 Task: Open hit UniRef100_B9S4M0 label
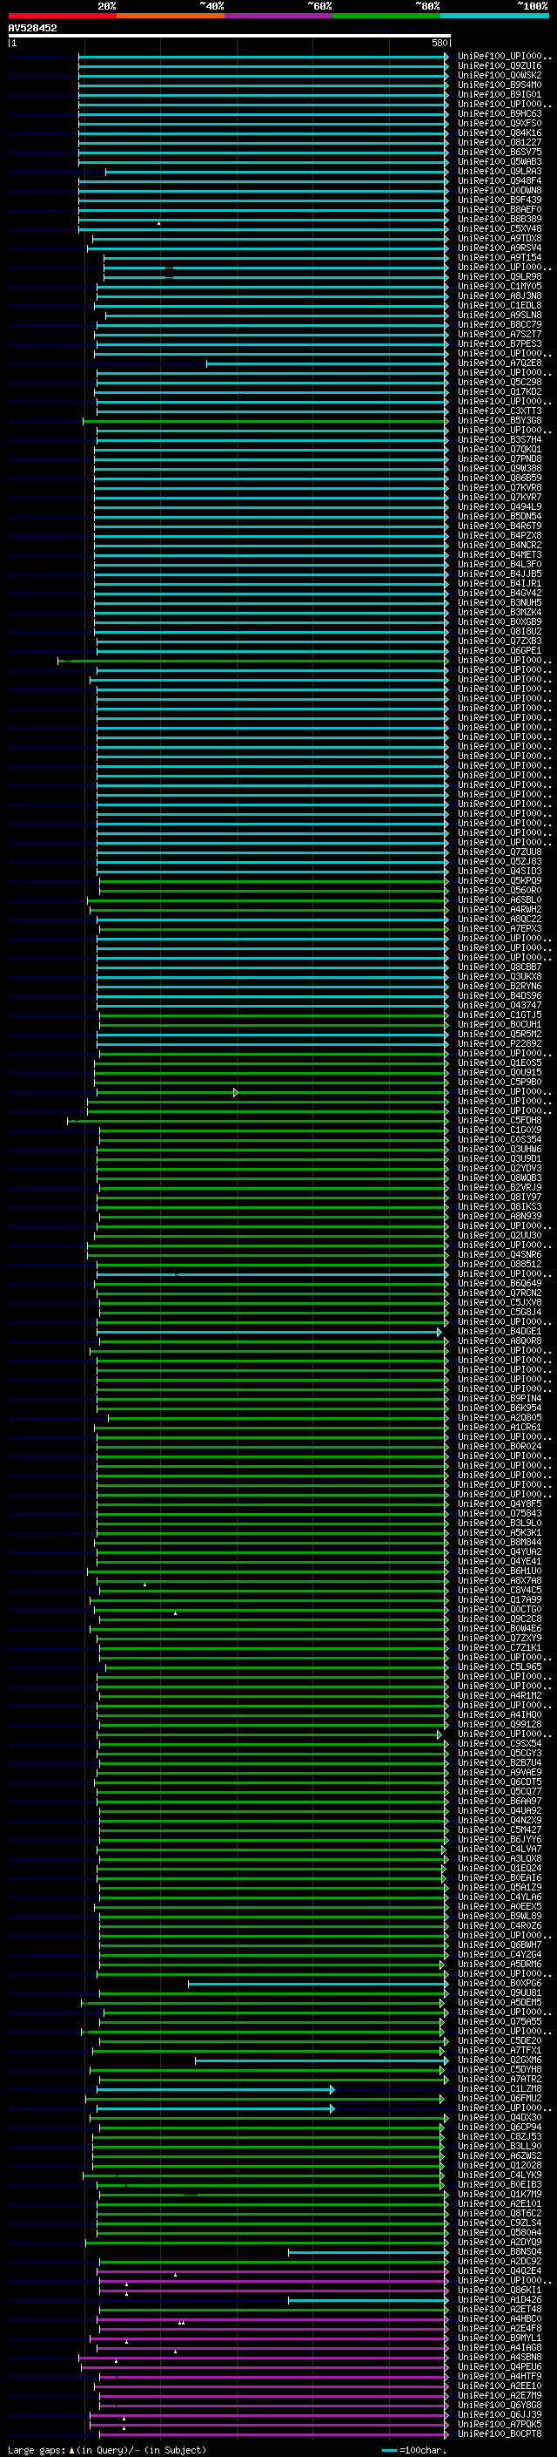(x=499, y=85)
